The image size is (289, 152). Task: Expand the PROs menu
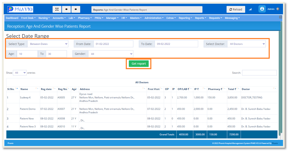[x=99, y=18]
